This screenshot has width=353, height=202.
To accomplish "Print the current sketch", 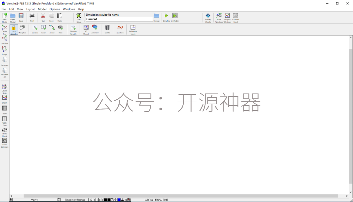I will point(32,17).
